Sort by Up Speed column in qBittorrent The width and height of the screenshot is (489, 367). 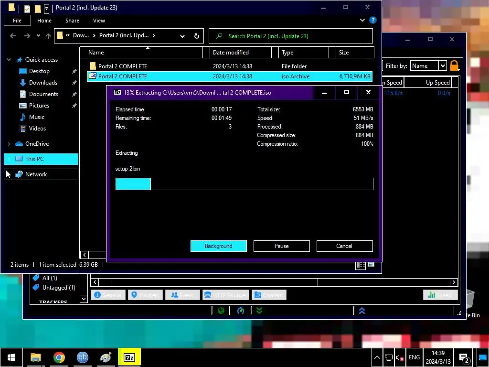point(437,83)
